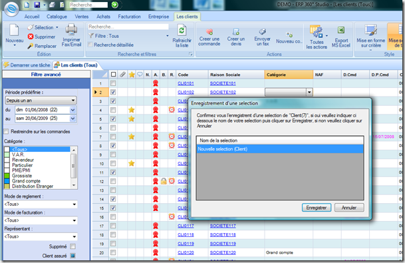Click Mise en forme sur critère icon
405x263 pixels.
click(x=371, y=30)
